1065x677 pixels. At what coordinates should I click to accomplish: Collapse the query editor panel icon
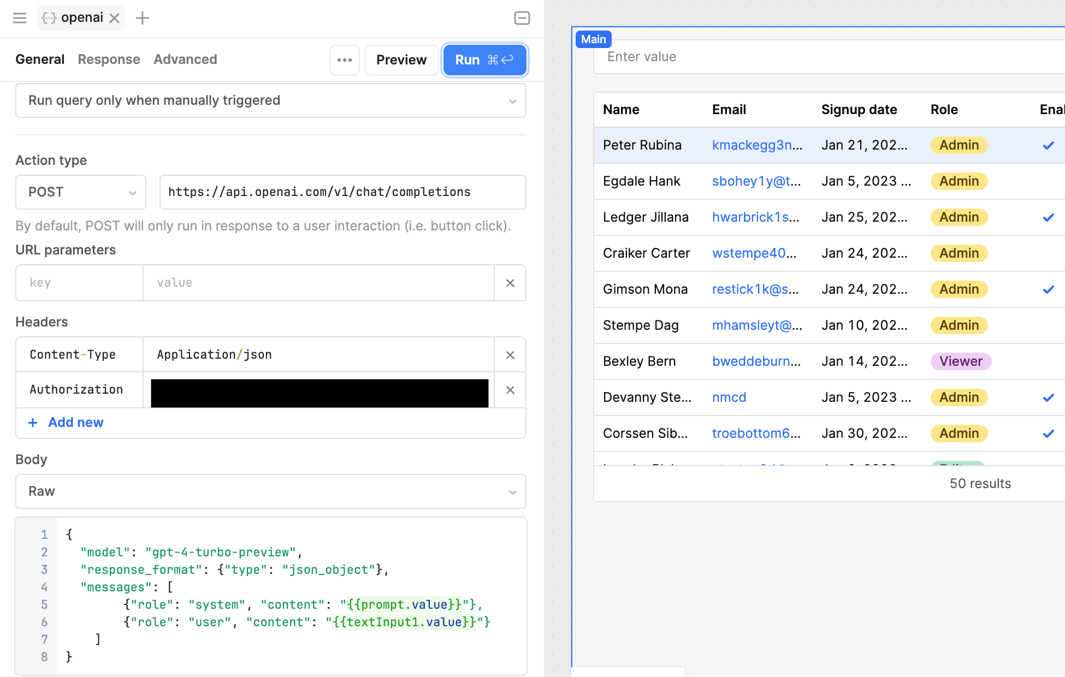[522, 18]
